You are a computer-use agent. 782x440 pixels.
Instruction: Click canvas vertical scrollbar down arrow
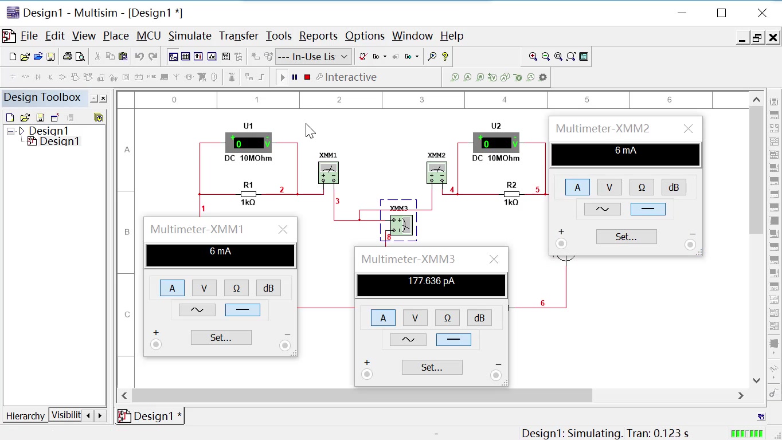pos(757,380)
